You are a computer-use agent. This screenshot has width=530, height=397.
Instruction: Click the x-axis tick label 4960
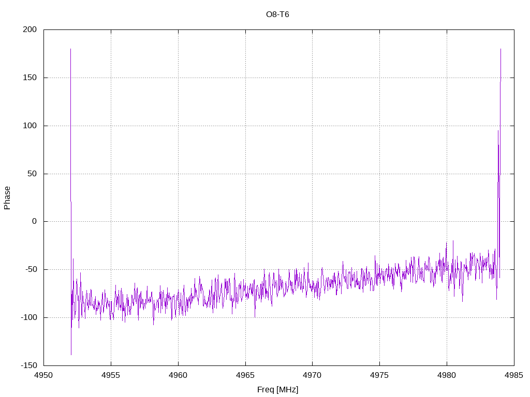coord(178,375)
